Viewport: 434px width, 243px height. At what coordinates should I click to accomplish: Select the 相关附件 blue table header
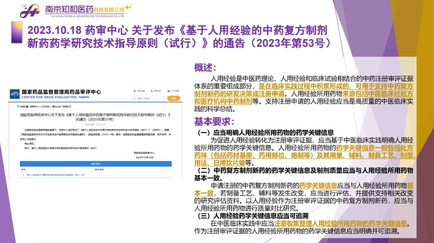tap(96, 164)
